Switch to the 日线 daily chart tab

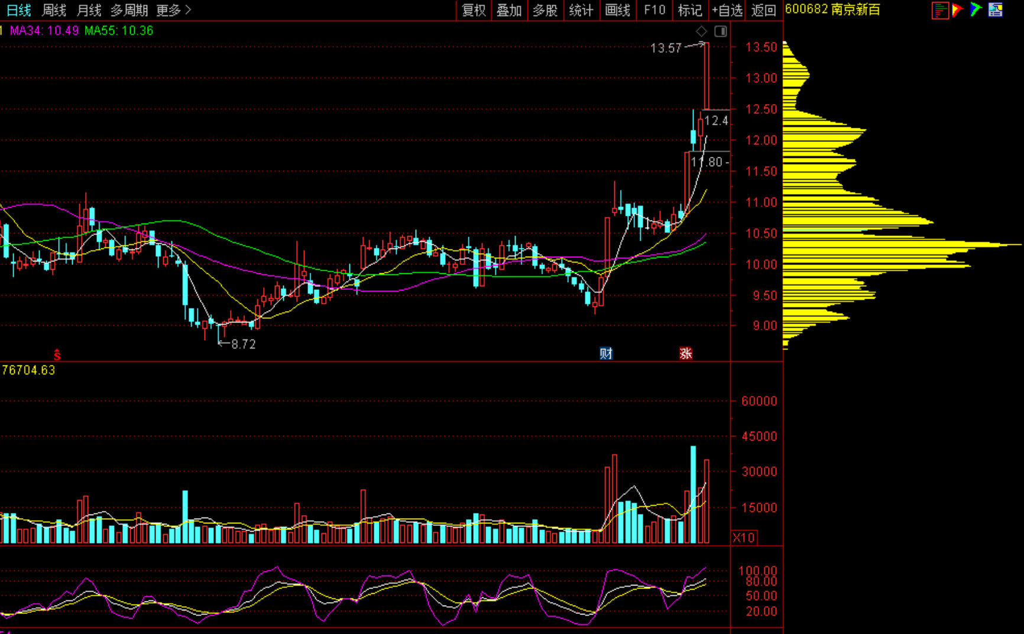pyautogui.click(x=18, y=10)
